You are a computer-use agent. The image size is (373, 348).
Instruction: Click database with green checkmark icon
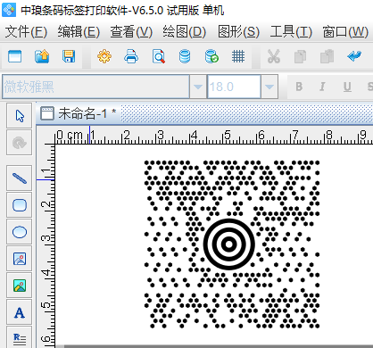tap(211, 56)
